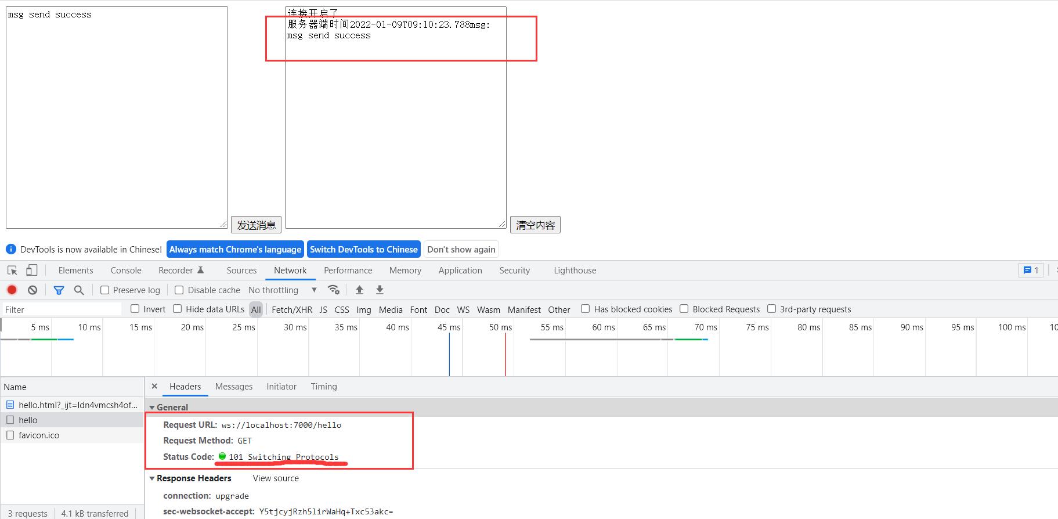Viewport: 1058px width, 519px height.
Task: Filter requests by Fetch/XHR
Action: coord(292,309)
